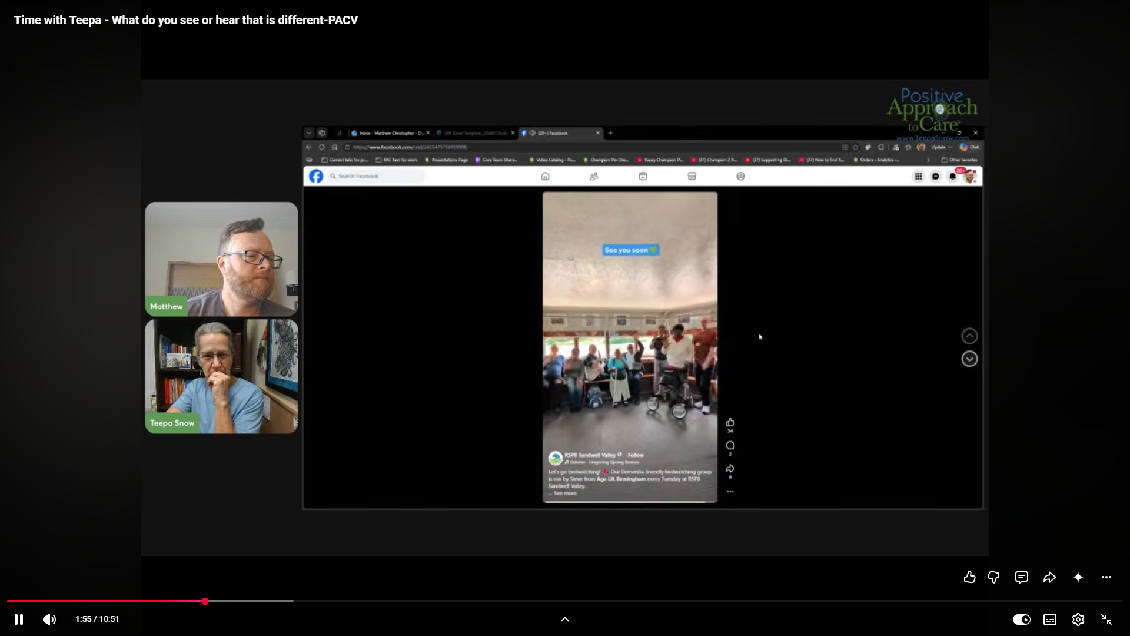The height and width of the screenshot is (636, 1130).
Task: Click the Search Facebook field
Action: click(377, 176)
